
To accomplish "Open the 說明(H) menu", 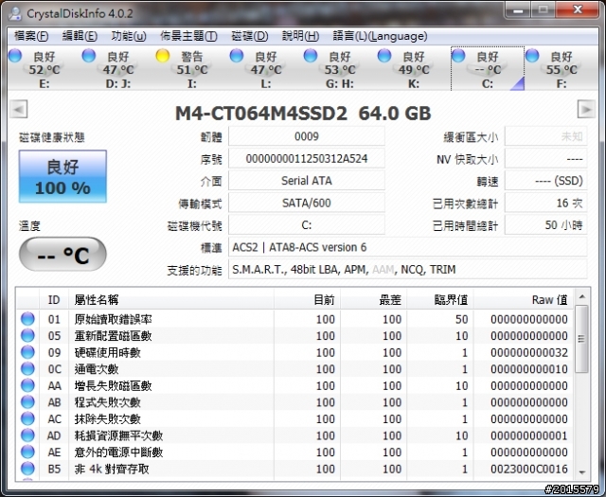I will (300, 36).
